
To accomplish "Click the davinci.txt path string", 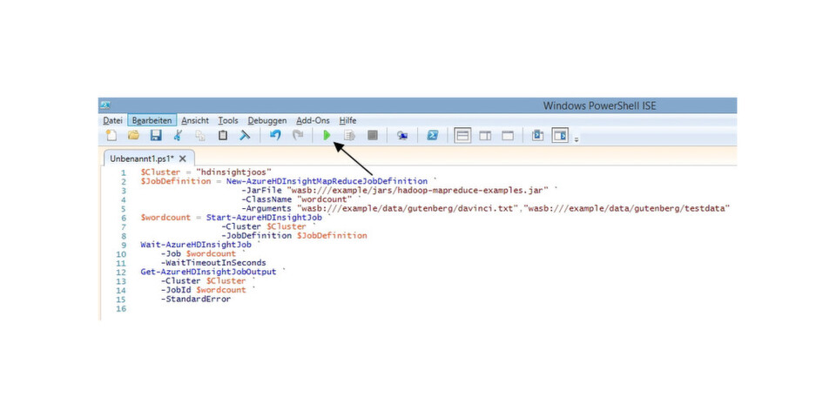I will [x=408, y=208].
